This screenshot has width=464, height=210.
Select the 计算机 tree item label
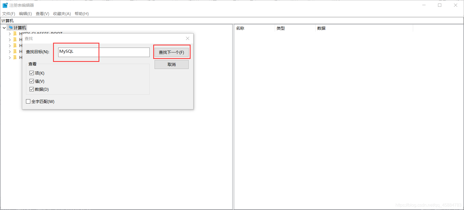[20, 28]
